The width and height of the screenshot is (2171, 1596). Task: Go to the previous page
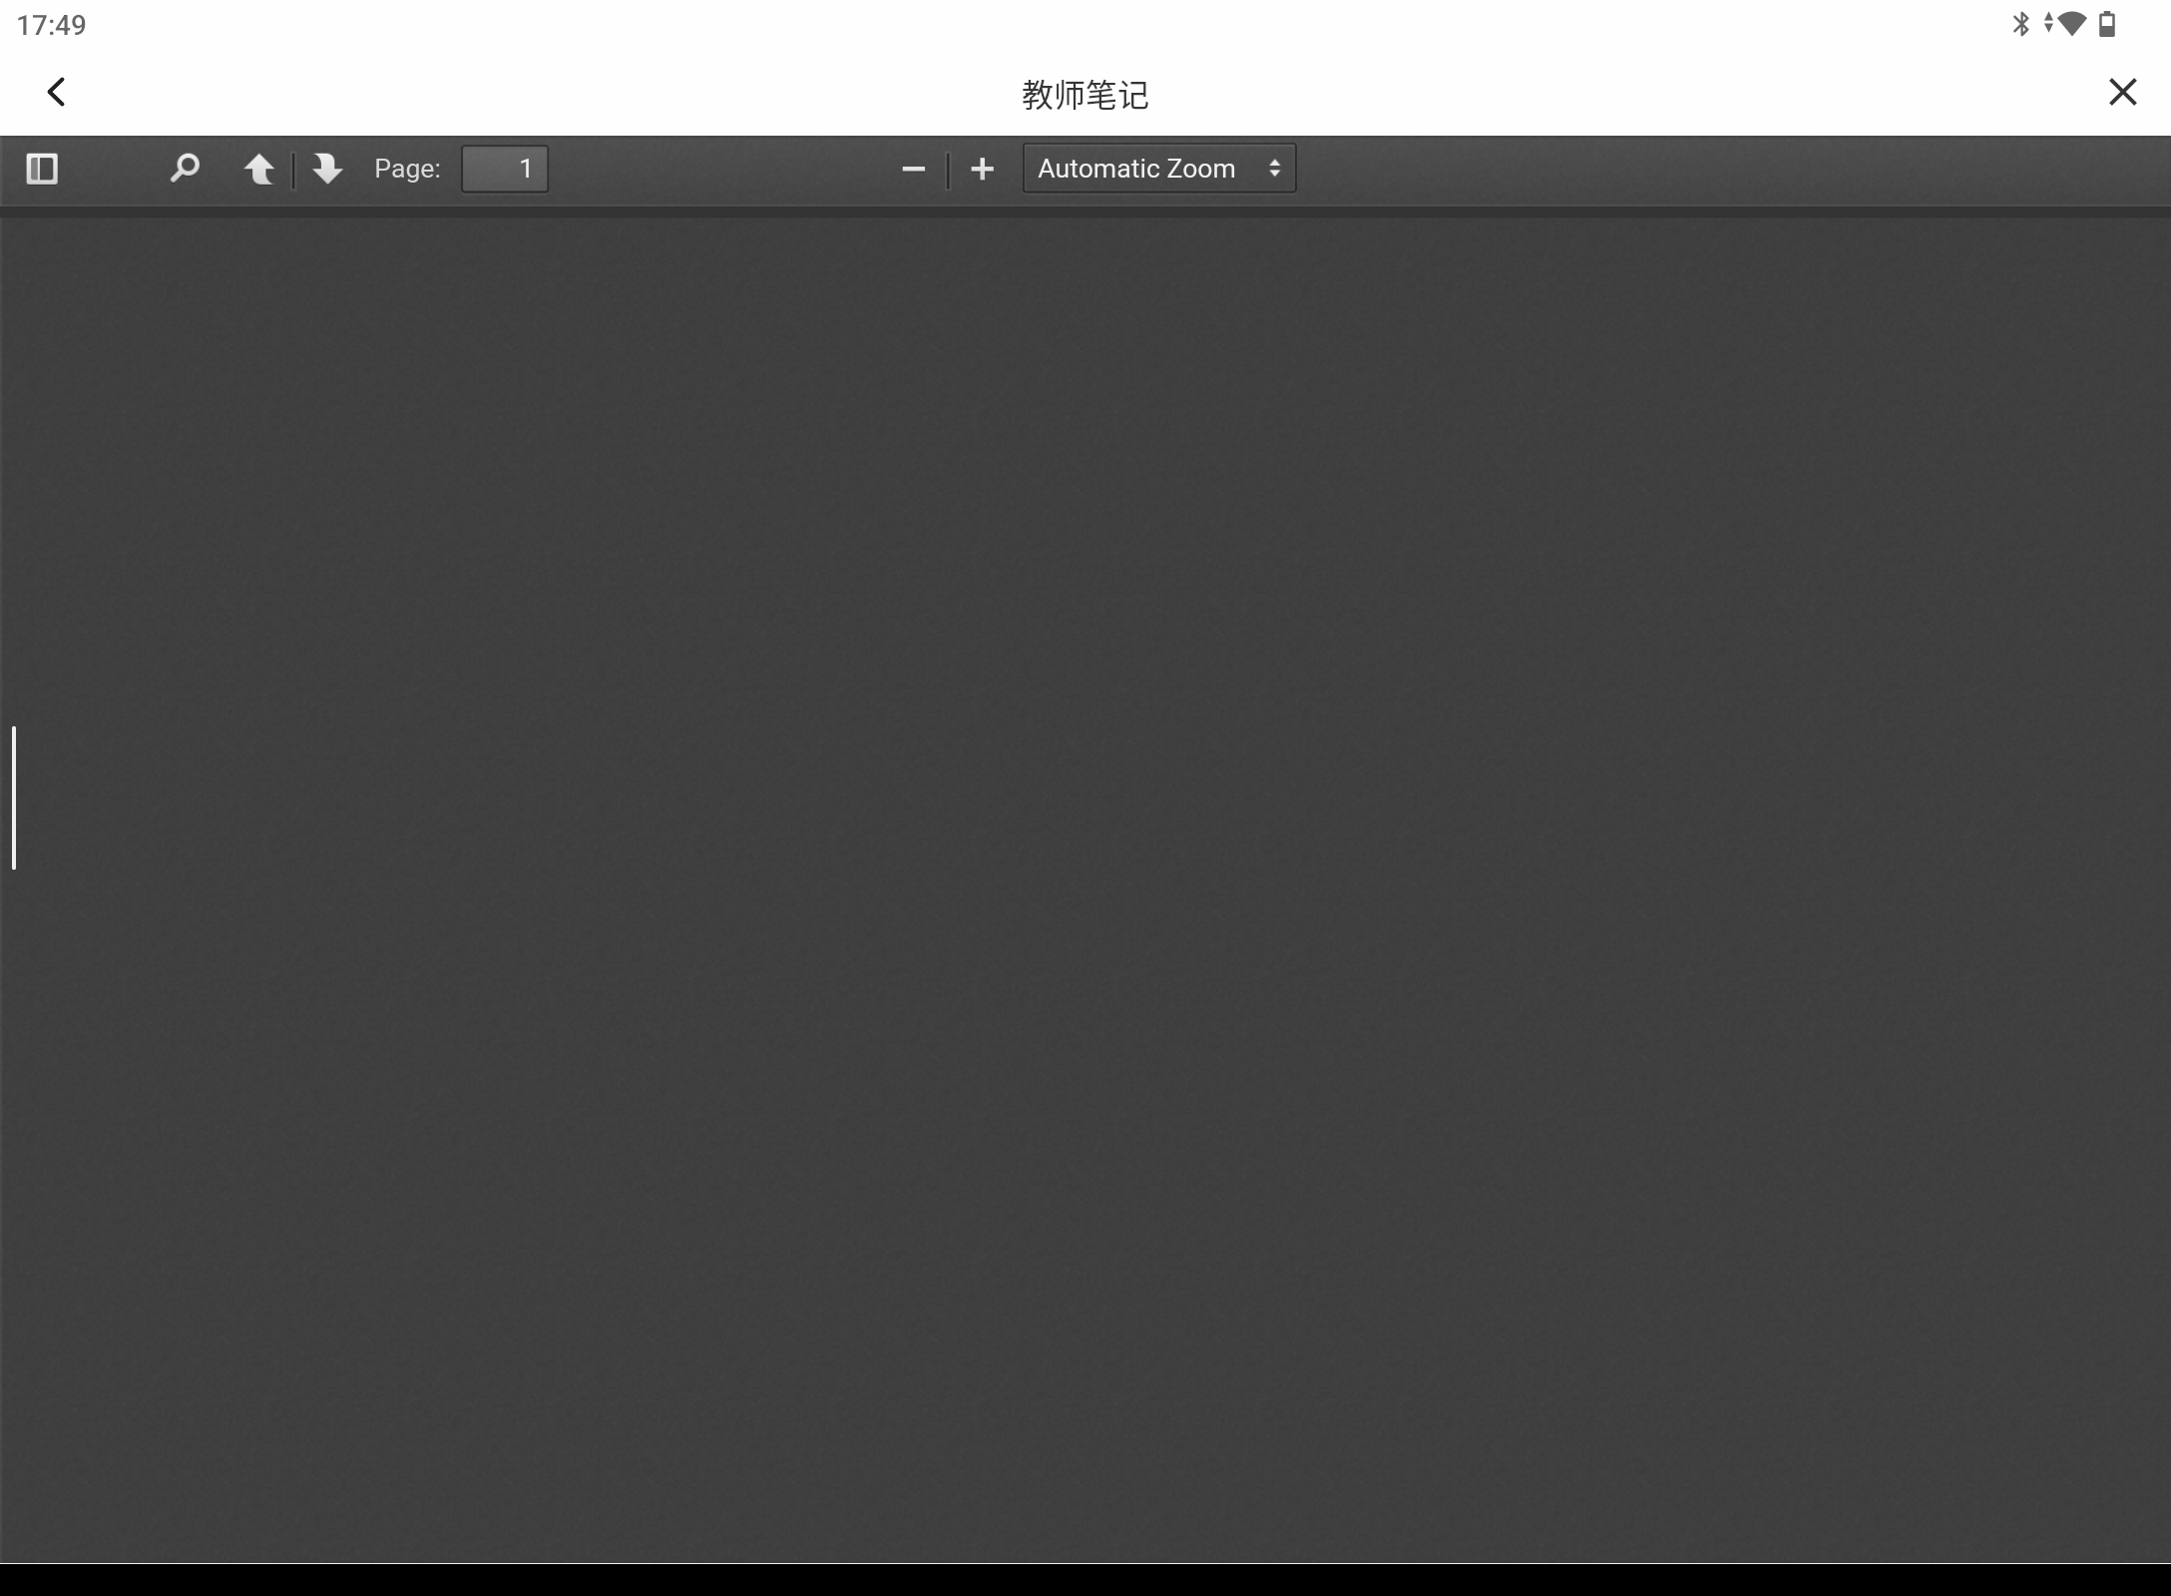click(259, 169)
